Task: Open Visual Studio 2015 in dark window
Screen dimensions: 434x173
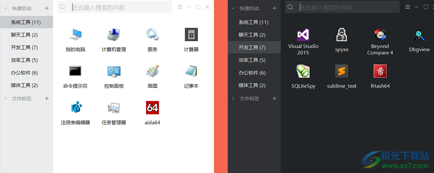Action: point(303,34)
